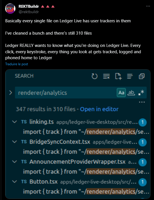154x200 pixels.
Task: Collapse the AnnouncementProviderWrapper.tsx result group
Action: pos(15,162)
